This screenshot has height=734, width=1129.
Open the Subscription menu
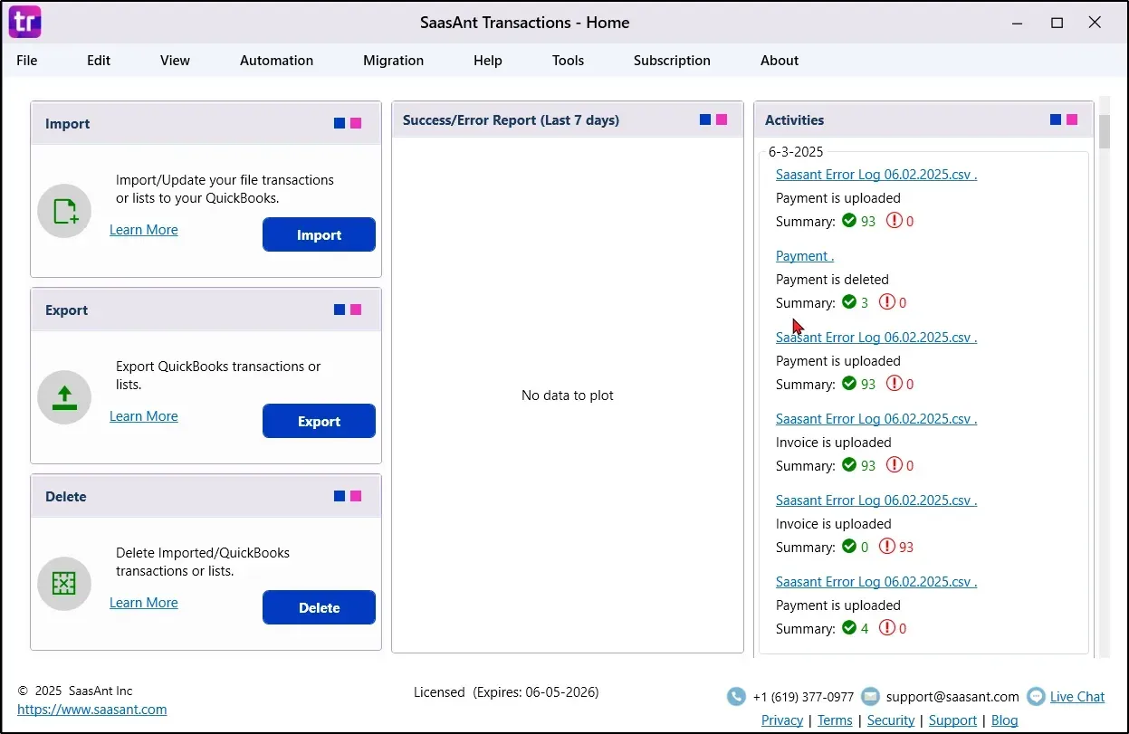point(672,61)
